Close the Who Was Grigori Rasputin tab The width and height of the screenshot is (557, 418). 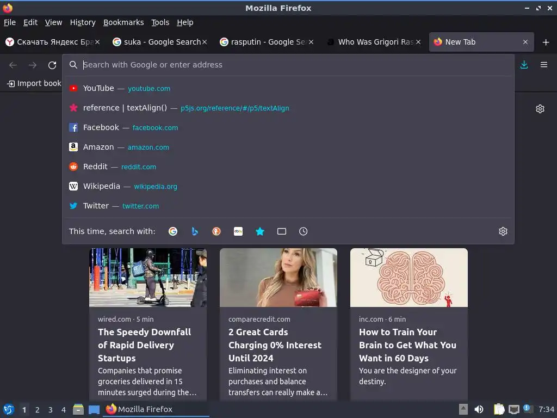[418, 42]
